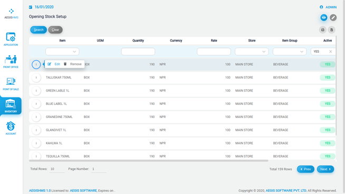
Task: Toggle Active YES badge for GREEN LABLE 1L
Action: (x=328, y=91)
